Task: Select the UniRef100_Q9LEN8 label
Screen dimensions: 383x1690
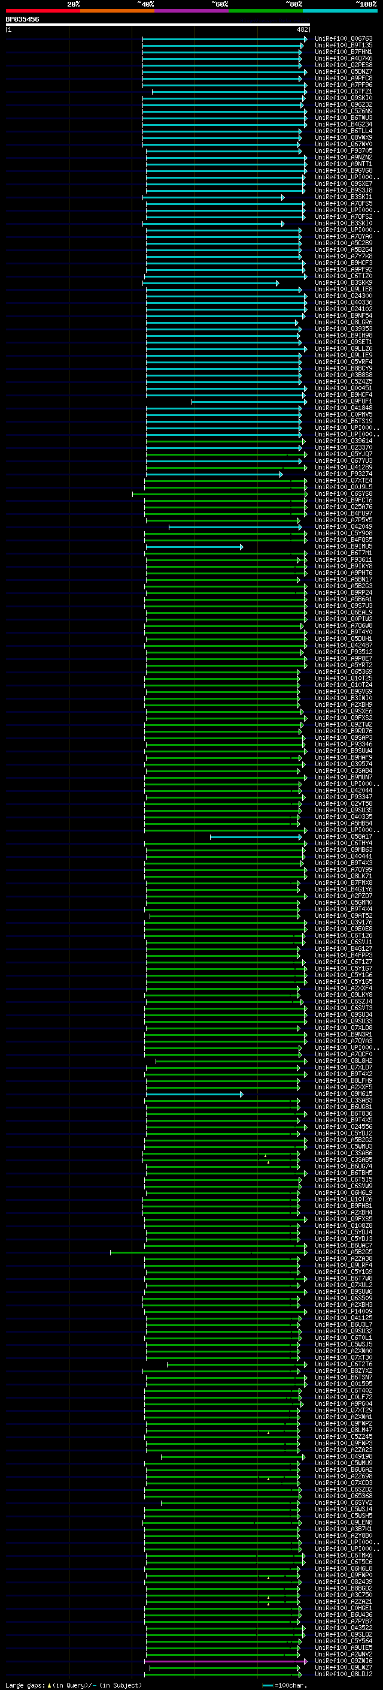Action: click(344, 1523)
